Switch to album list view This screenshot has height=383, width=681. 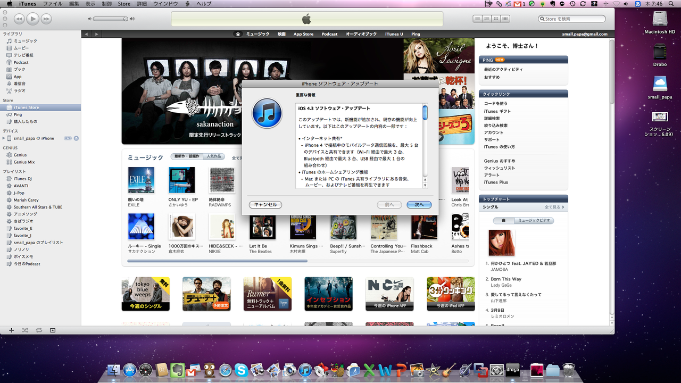pyautogui.click(x=486, y=19)
